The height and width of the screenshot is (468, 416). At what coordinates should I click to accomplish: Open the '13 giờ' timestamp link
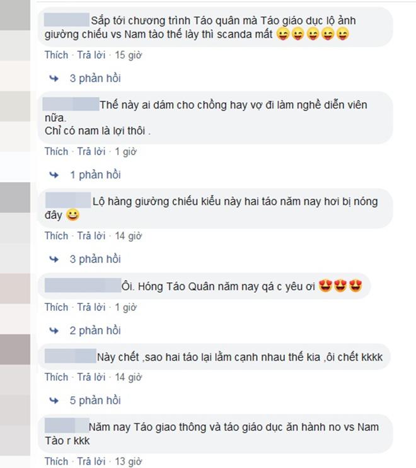pyautogui.click(x=129, y=462)
